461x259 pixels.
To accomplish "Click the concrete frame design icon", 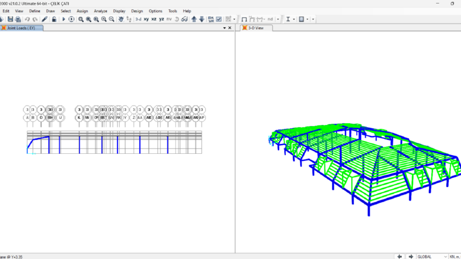I will pos(301,19).
